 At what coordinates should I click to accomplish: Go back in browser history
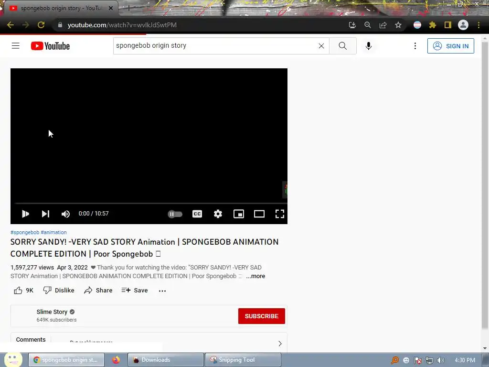11,25
